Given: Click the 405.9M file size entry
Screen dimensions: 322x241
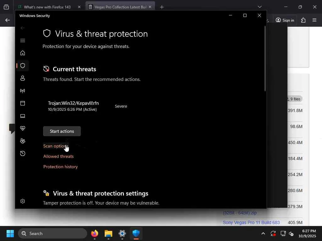Looking at the screenshot, I should (x=295, y=222).
